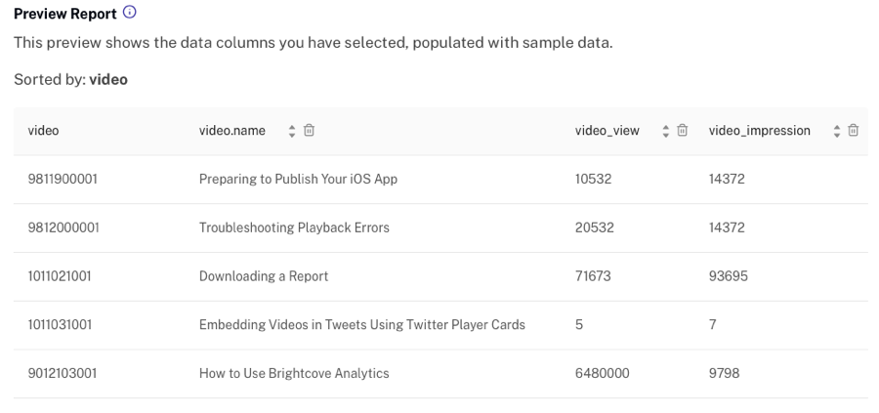The width and height of the screenshot is (879, 413).
Task: Select video ID 1011021001
Action: pyautogui.click(x=60, y=276)
